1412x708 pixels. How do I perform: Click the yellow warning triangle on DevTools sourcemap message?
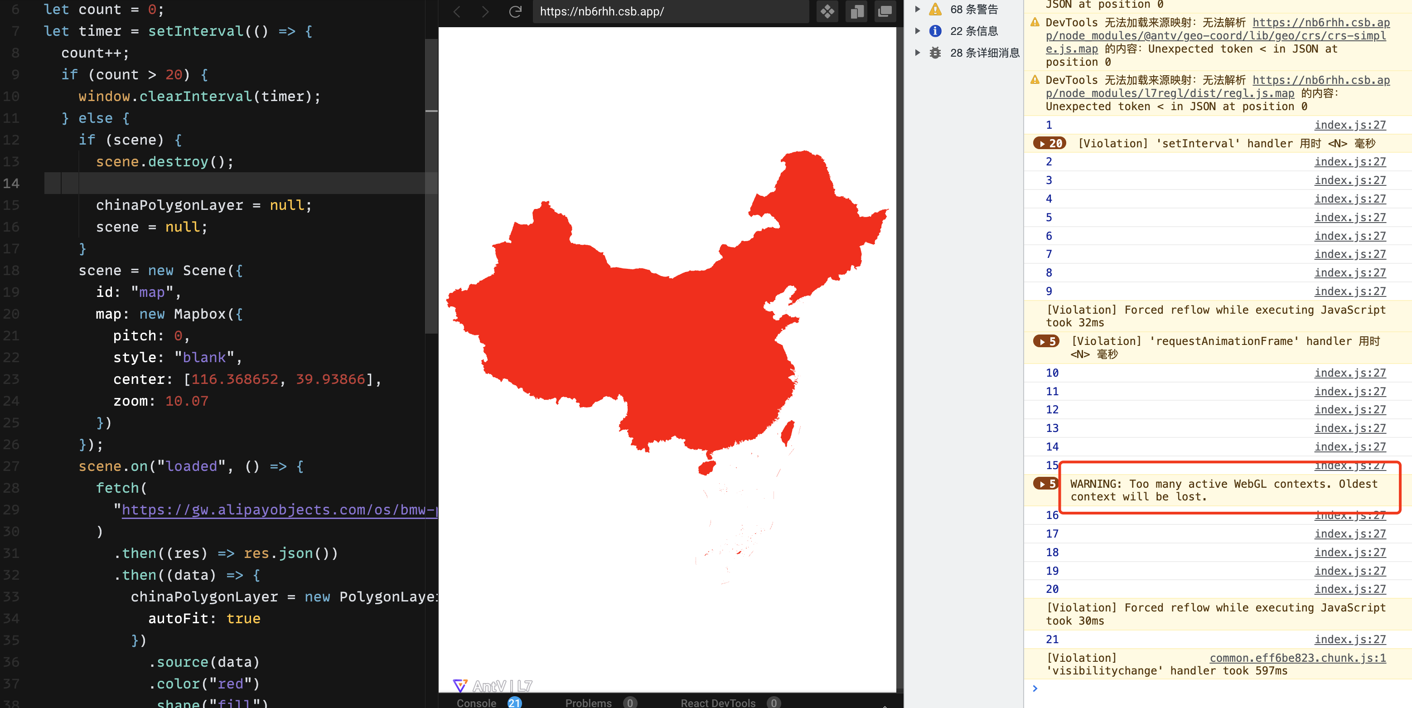coord(1035,23)
